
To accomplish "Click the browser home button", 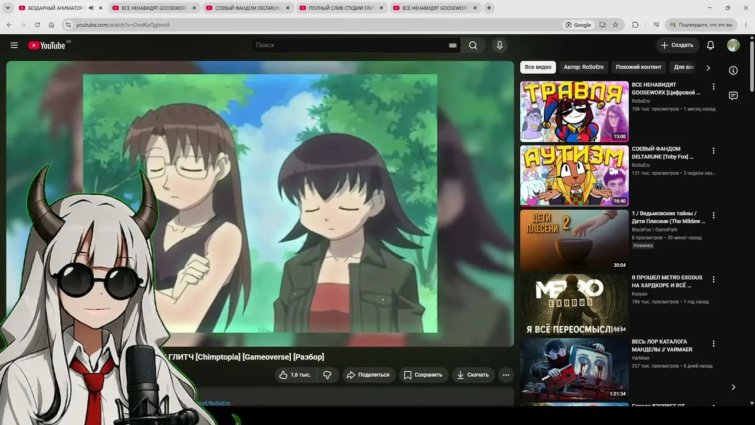I will (x=51, y=25).
